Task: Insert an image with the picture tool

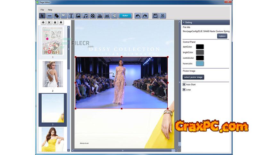Action: tap(78, 15)
